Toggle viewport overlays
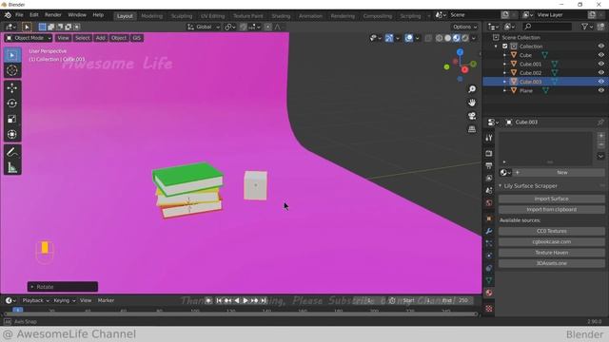This screenshot has height=342, width=609. point(408,38)
